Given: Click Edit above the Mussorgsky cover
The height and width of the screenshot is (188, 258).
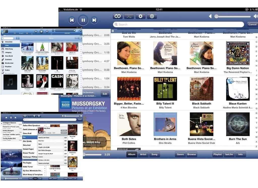Looking at the screenshot, I should [x=105, y=94].
